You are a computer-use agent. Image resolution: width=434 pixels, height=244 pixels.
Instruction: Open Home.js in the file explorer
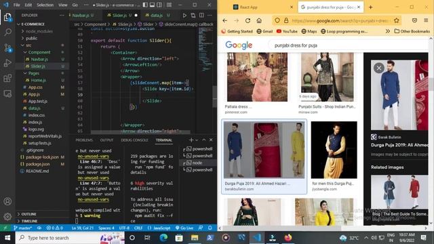coord(38,80)
